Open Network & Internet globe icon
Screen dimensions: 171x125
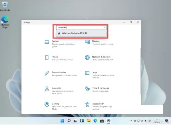pos(87,58)
